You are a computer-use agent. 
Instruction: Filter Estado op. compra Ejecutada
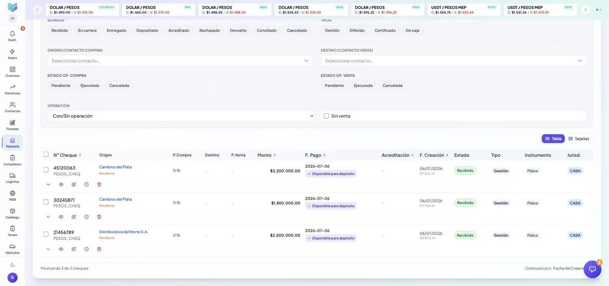tap(90, 86)
